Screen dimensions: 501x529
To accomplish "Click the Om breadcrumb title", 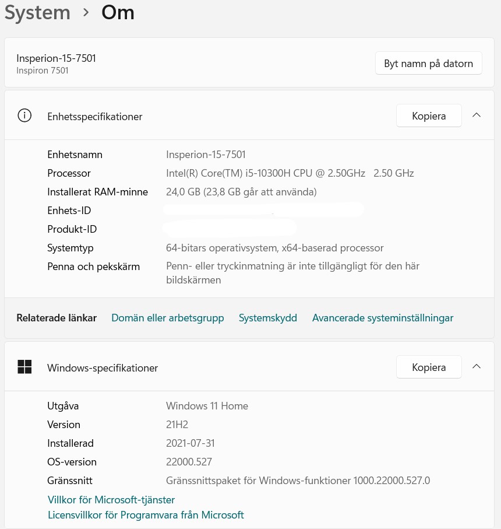I will (118, 13).
